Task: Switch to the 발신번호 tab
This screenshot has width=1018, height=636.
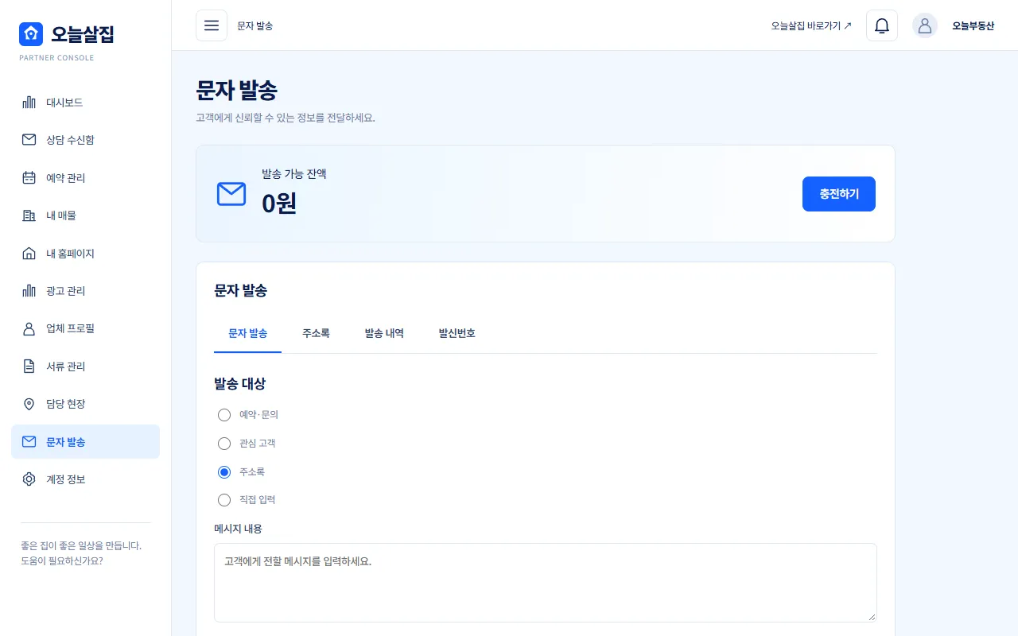Action: click(x=457, y=334)
